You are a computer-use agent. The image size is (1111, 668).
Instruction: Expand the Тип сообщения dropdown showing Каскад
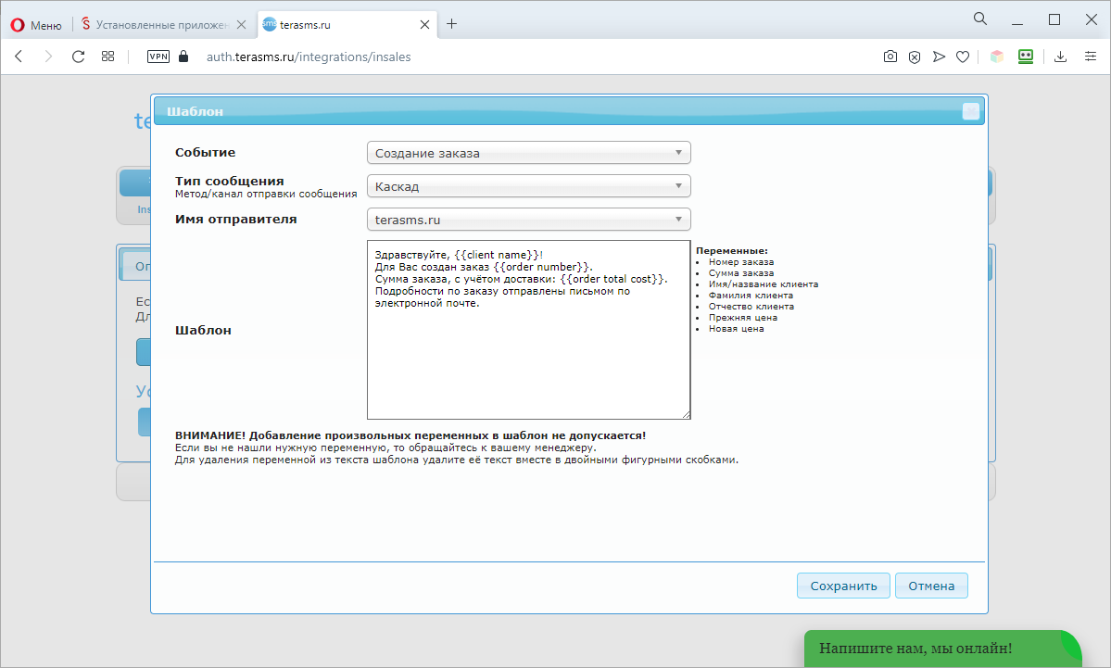tap(528, 186)
